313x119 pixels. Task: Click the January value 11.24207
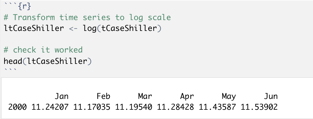pos(50,107)
